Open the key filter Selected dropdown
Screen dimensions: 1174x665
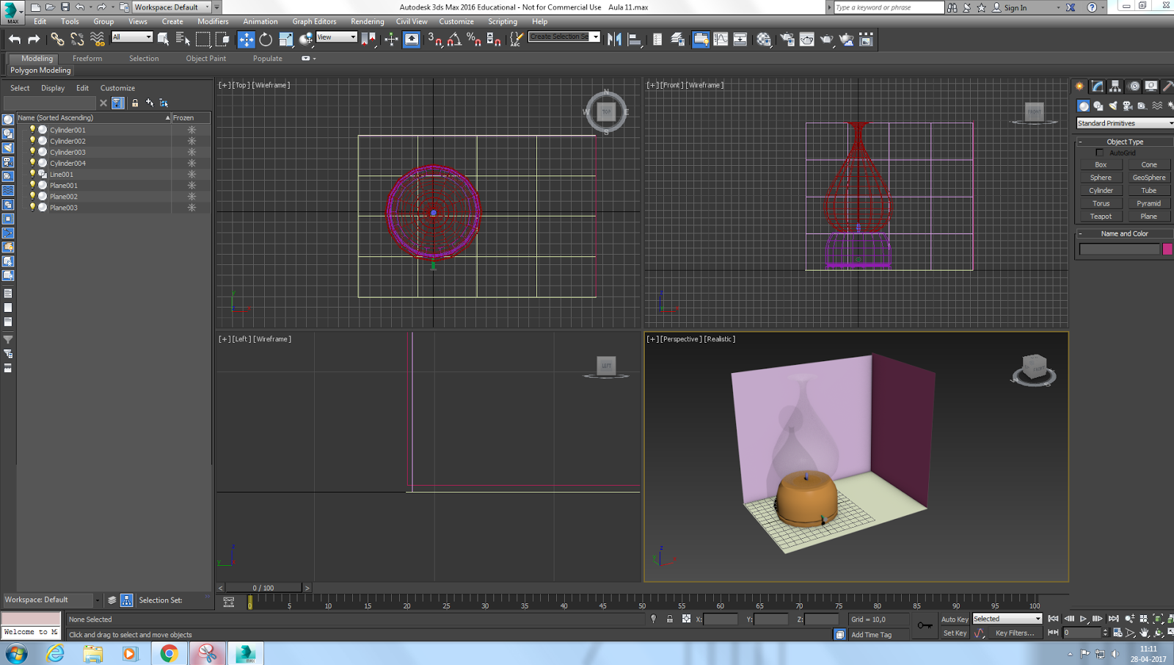click(1007, 619)
